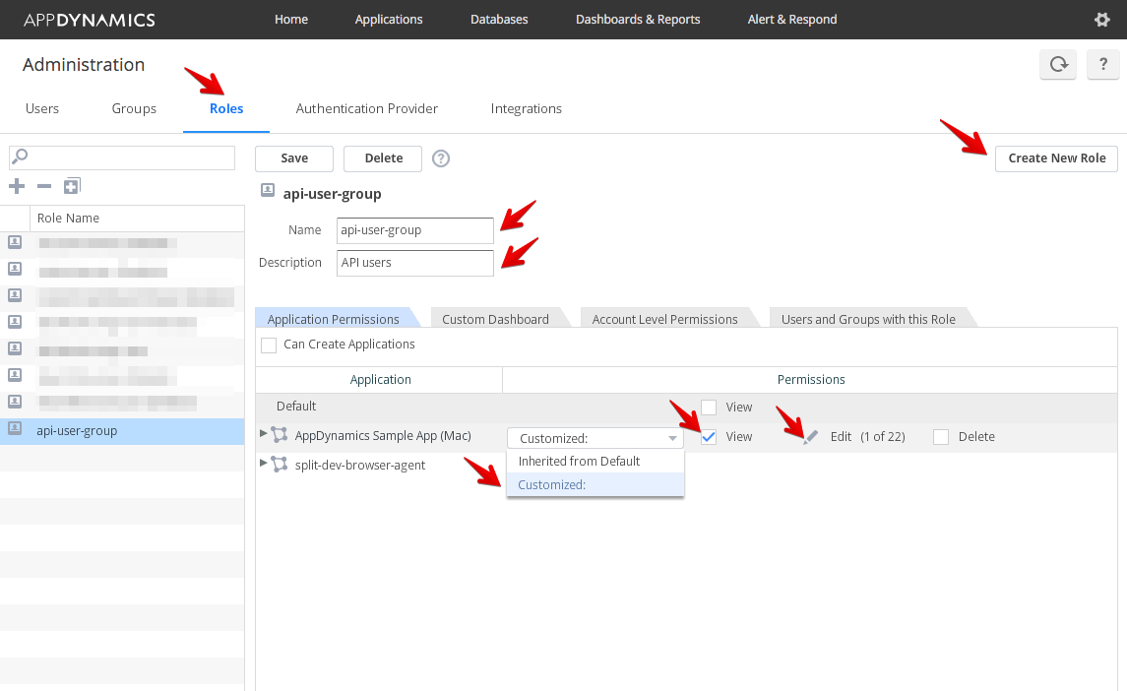Enable the Can Create Applications checkbox
Image resolution: width=1127 pixels, height=691 pixels.
pos(269,345)
